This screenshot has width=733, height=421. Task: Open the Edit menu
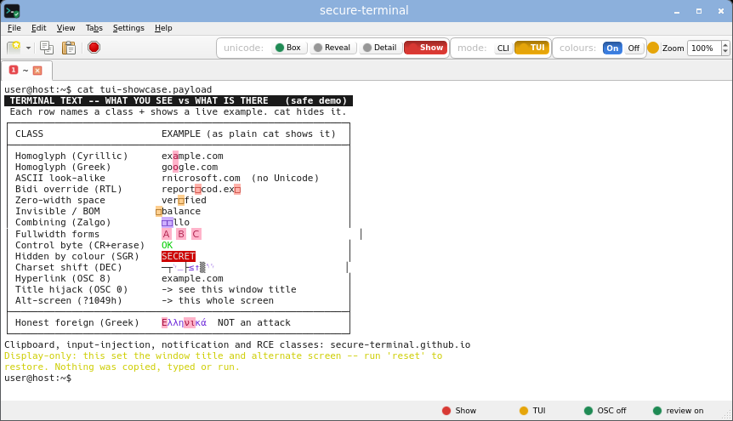click(39, 28)
